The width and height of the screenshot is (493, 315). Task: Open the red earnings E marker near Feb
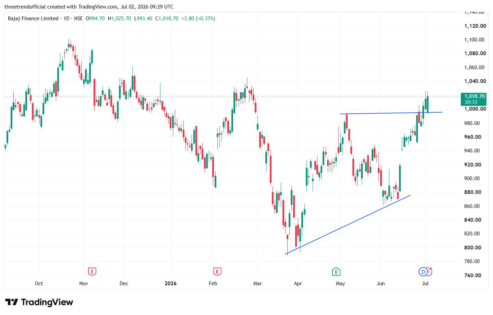coord(217,272)
